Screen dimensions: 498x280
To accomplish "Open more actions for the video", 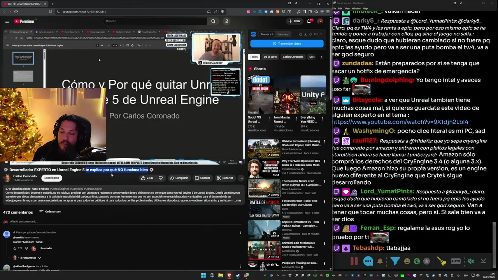I will pos(241,178).
